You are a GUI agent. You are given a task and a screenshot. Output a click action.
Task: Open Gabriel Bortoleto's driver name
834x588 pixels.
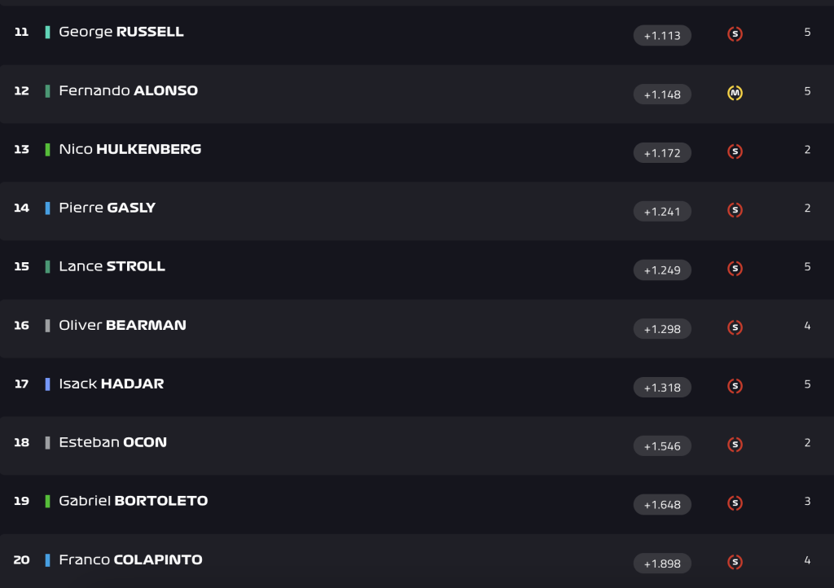pyautogui.click(x=133, y=501)
